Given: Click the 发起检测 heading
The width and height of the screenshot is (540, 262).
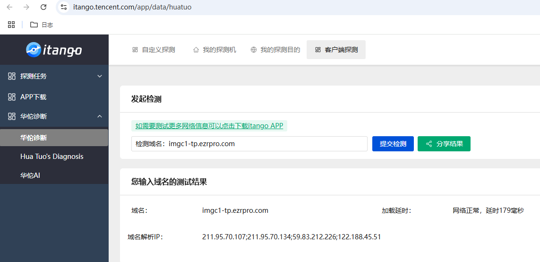Looking at the screenshot, I should click(x=146, y=99).
